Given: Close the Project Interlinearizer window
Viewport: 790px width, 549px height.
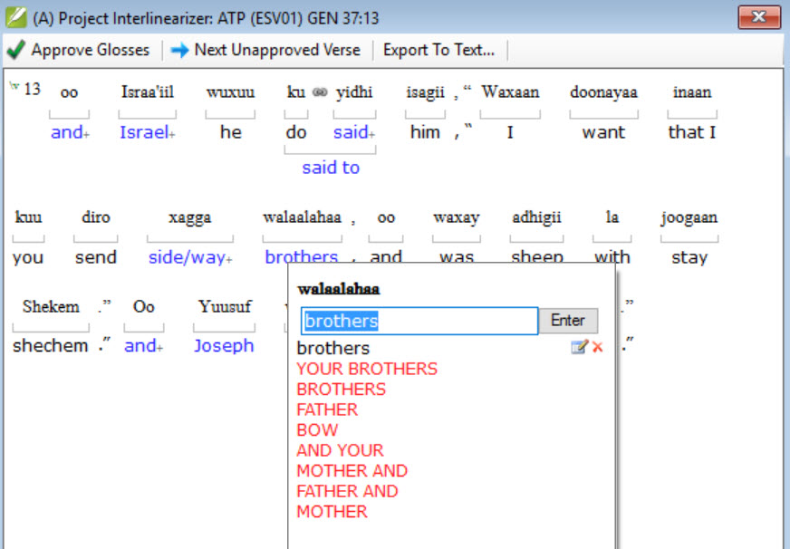Looking at the screenshot, I should pos(759,17).
